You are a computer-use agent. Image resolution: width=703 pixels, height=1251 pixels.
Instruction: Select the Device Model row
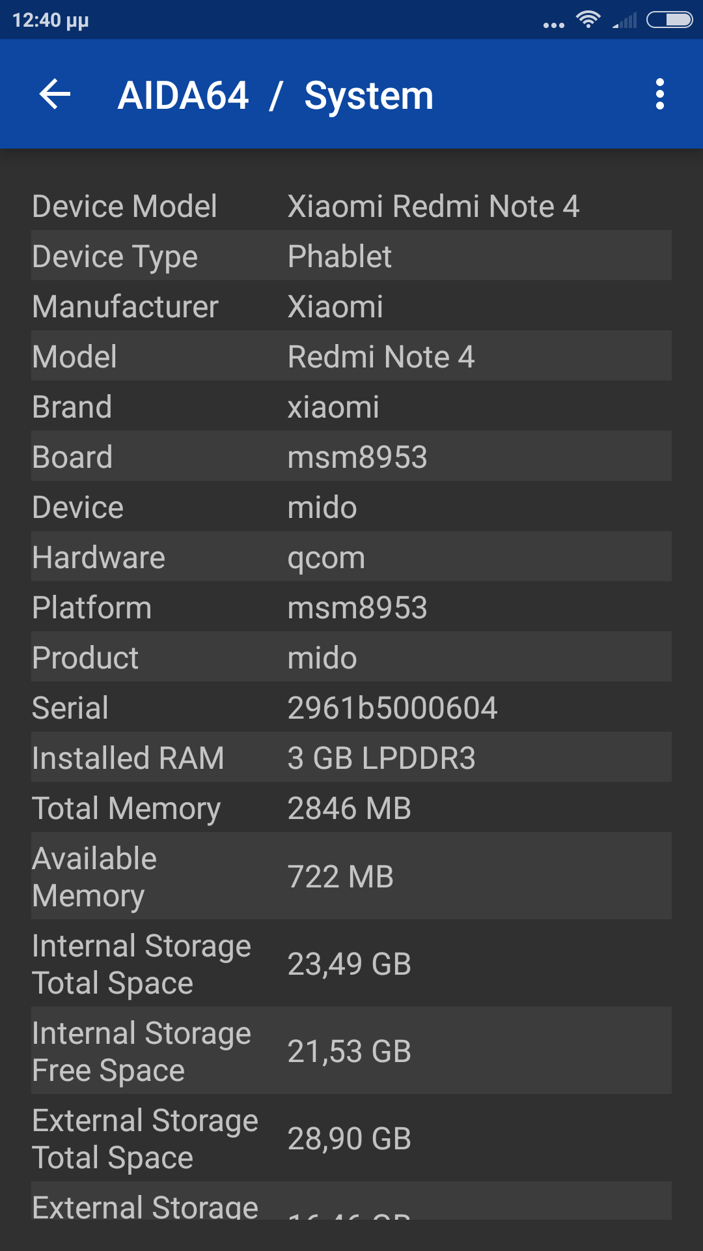[351, 206]
